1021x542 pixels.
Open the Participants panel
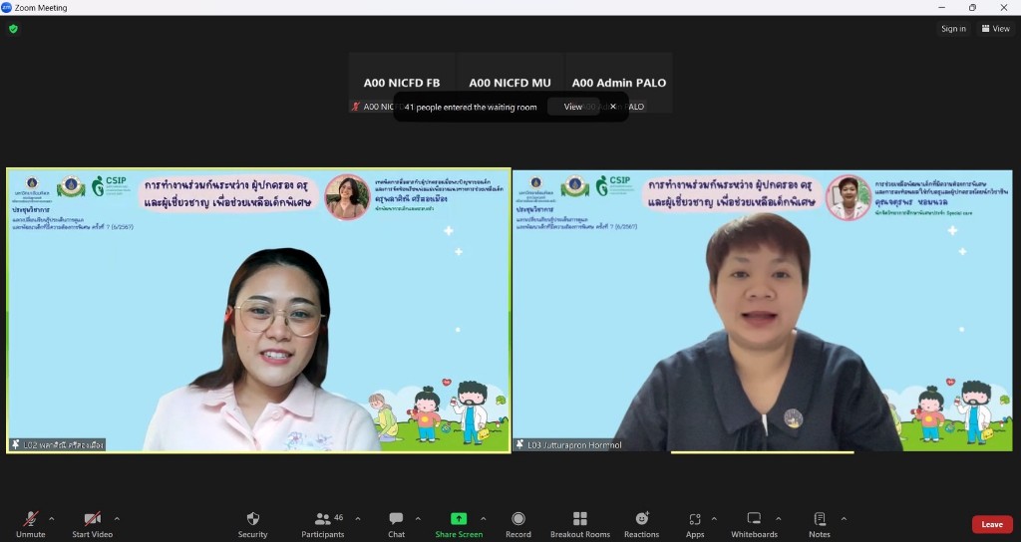323,524
